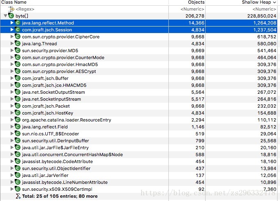Image resolution: width=280 pixels, height=201 pixels.
Task: Click class icon of sun.security.util.DerInputBuffer
Action: pos(18,141)
